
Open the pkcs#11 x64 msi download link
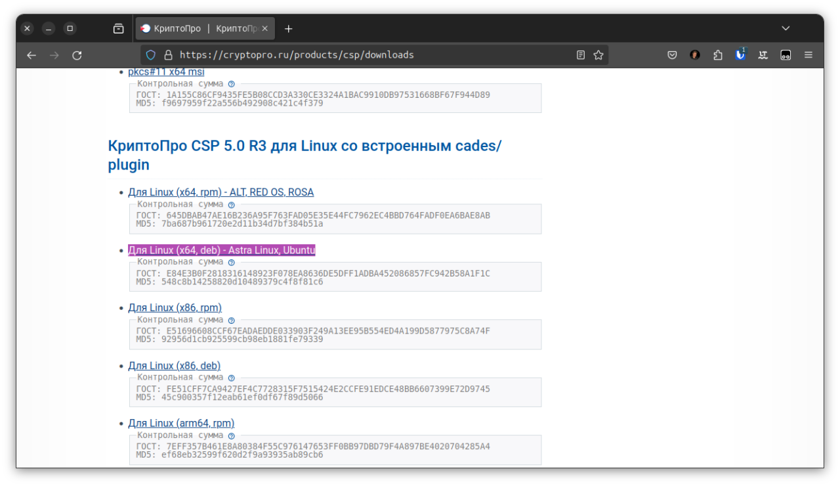point(166,72)
